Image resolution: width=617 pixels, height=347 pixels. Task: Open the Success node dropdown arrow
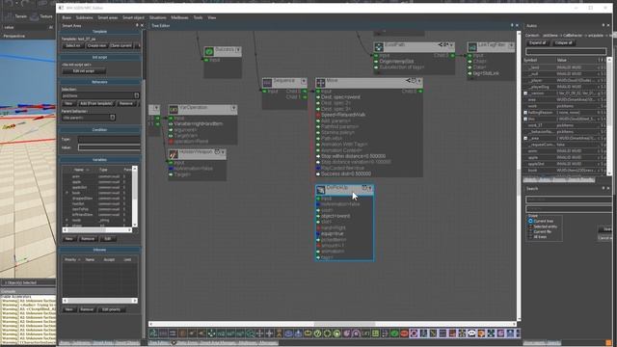[238, 50]
